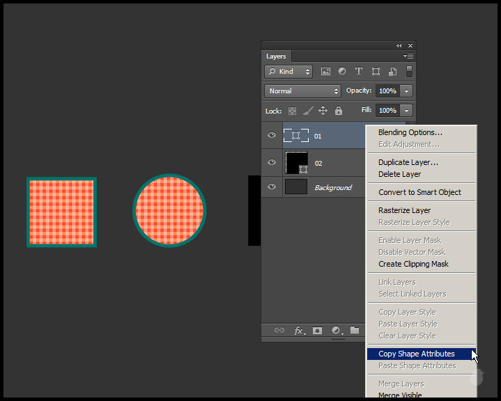Viewport: 501px width, 401px height.
Task: Add a layer mask using panel icon
Action: point(317,331)
